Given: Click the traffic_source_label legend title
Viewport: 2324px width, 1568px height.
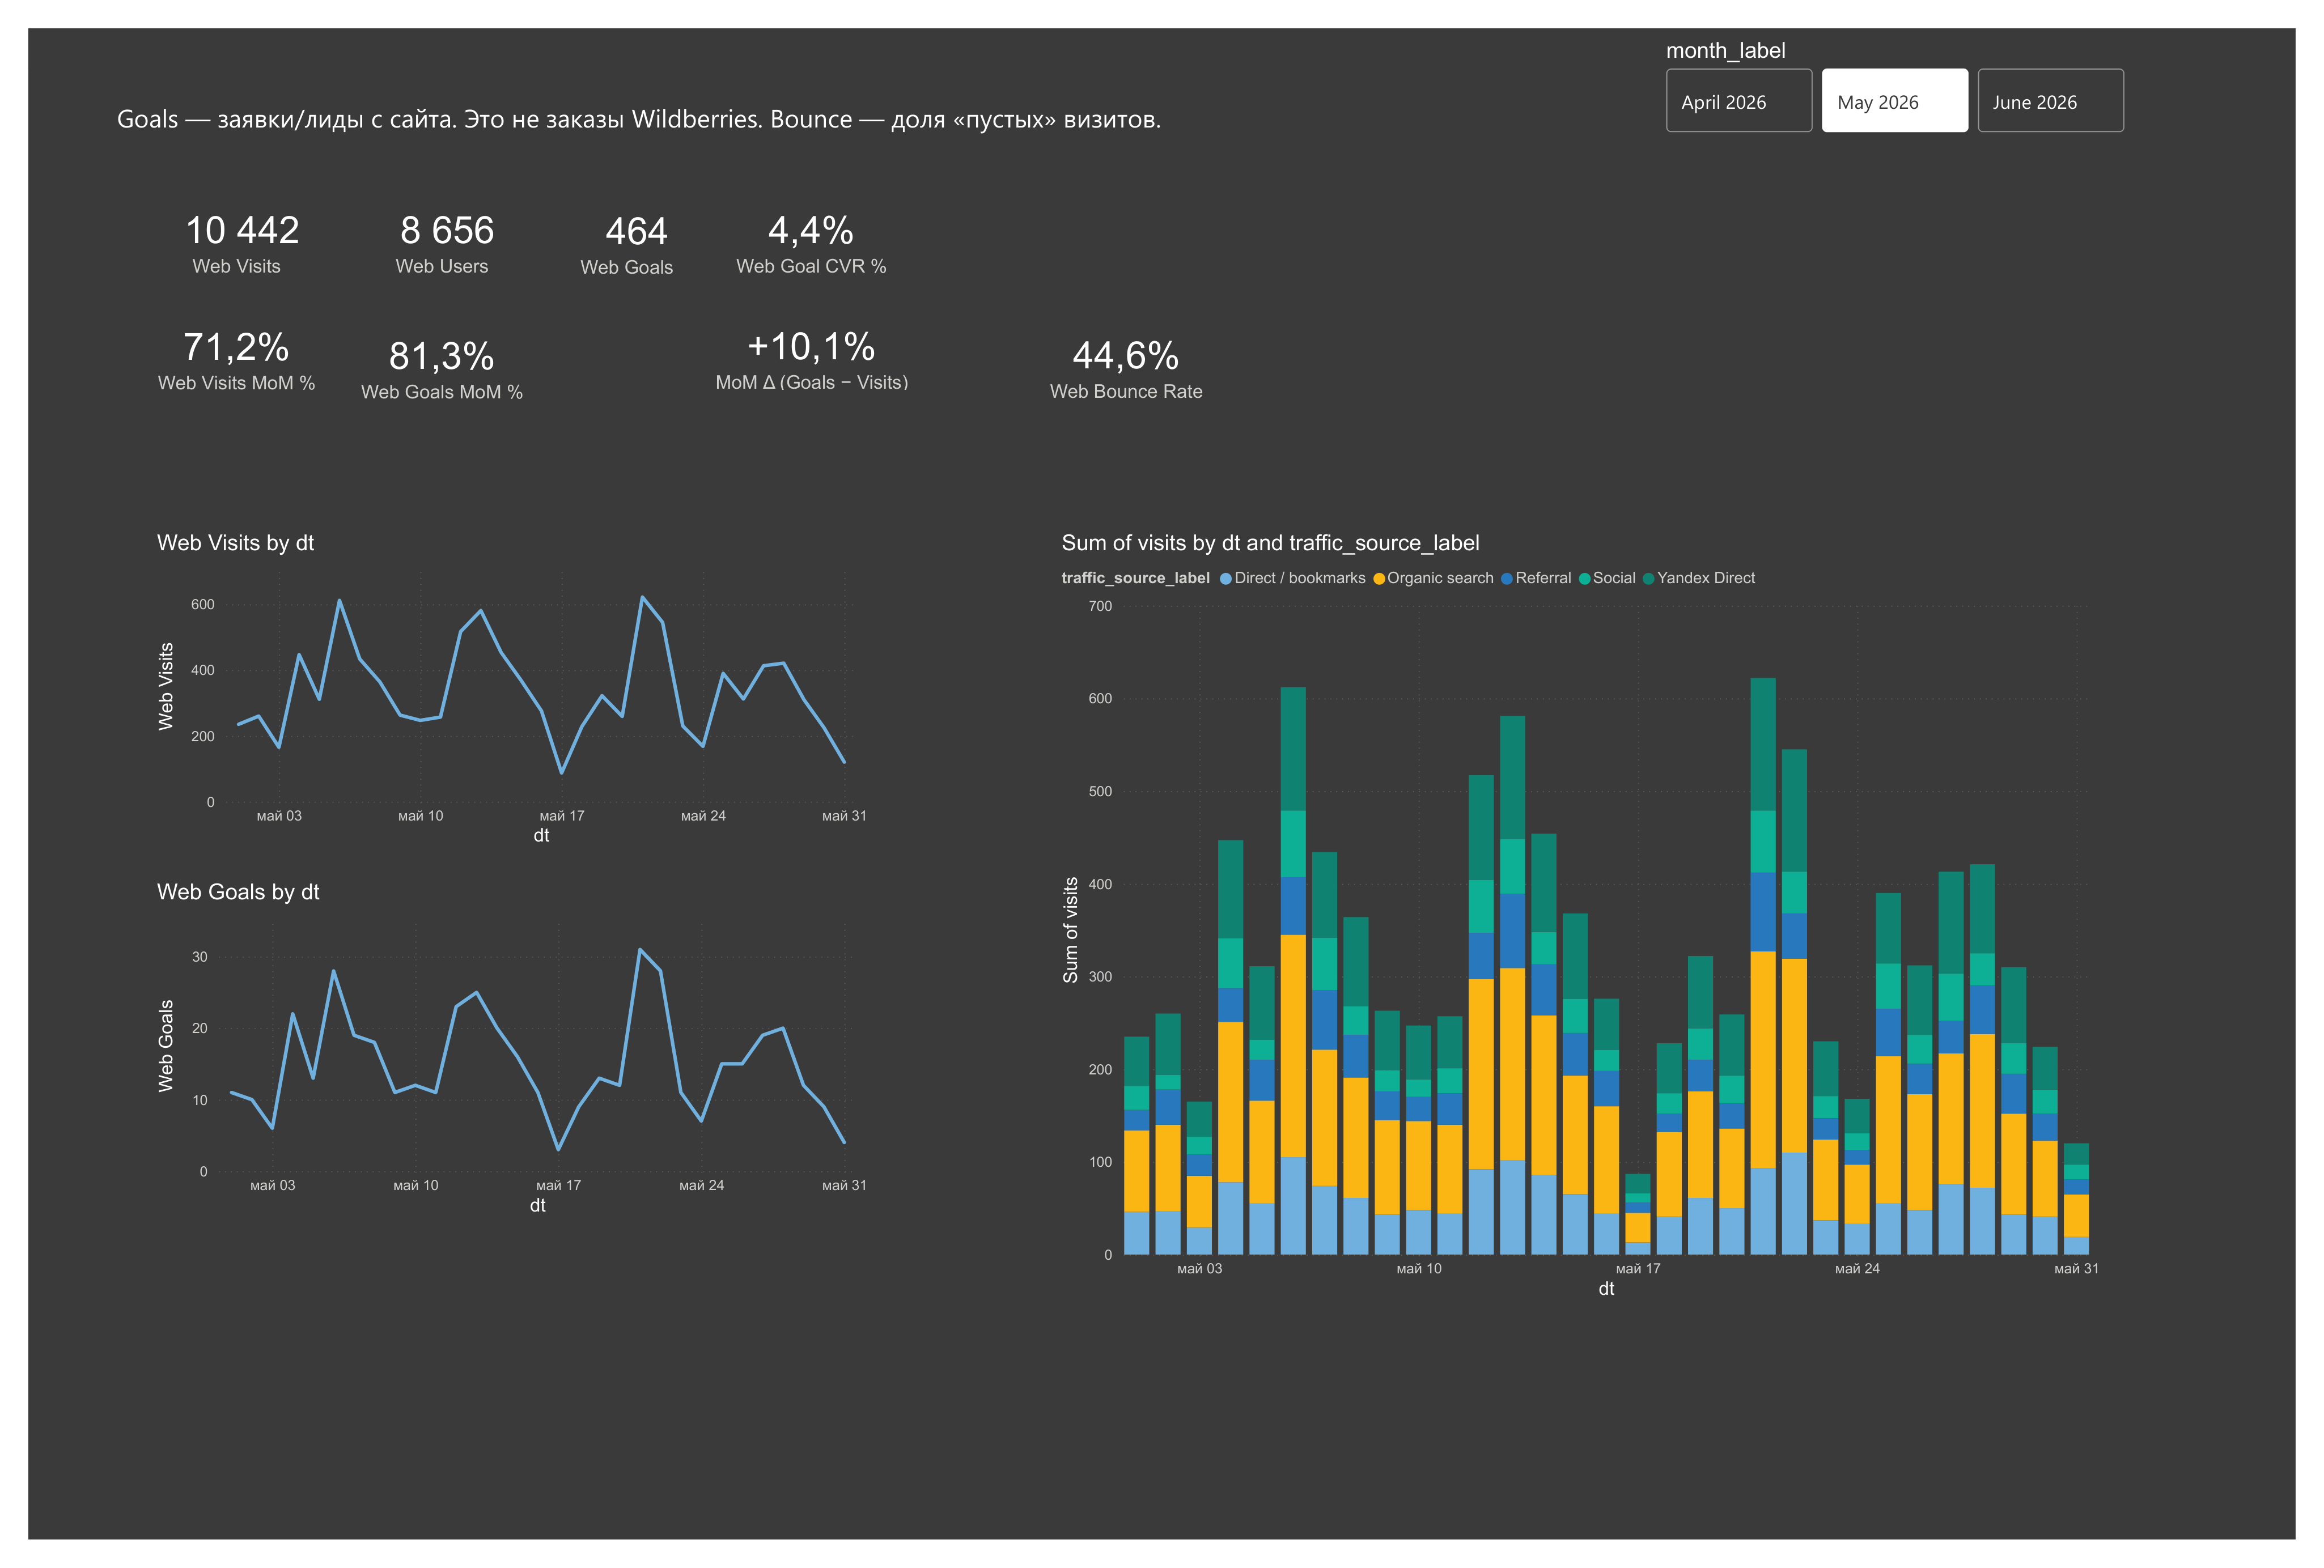Looking at the screenshot, I should [1135, 578].
